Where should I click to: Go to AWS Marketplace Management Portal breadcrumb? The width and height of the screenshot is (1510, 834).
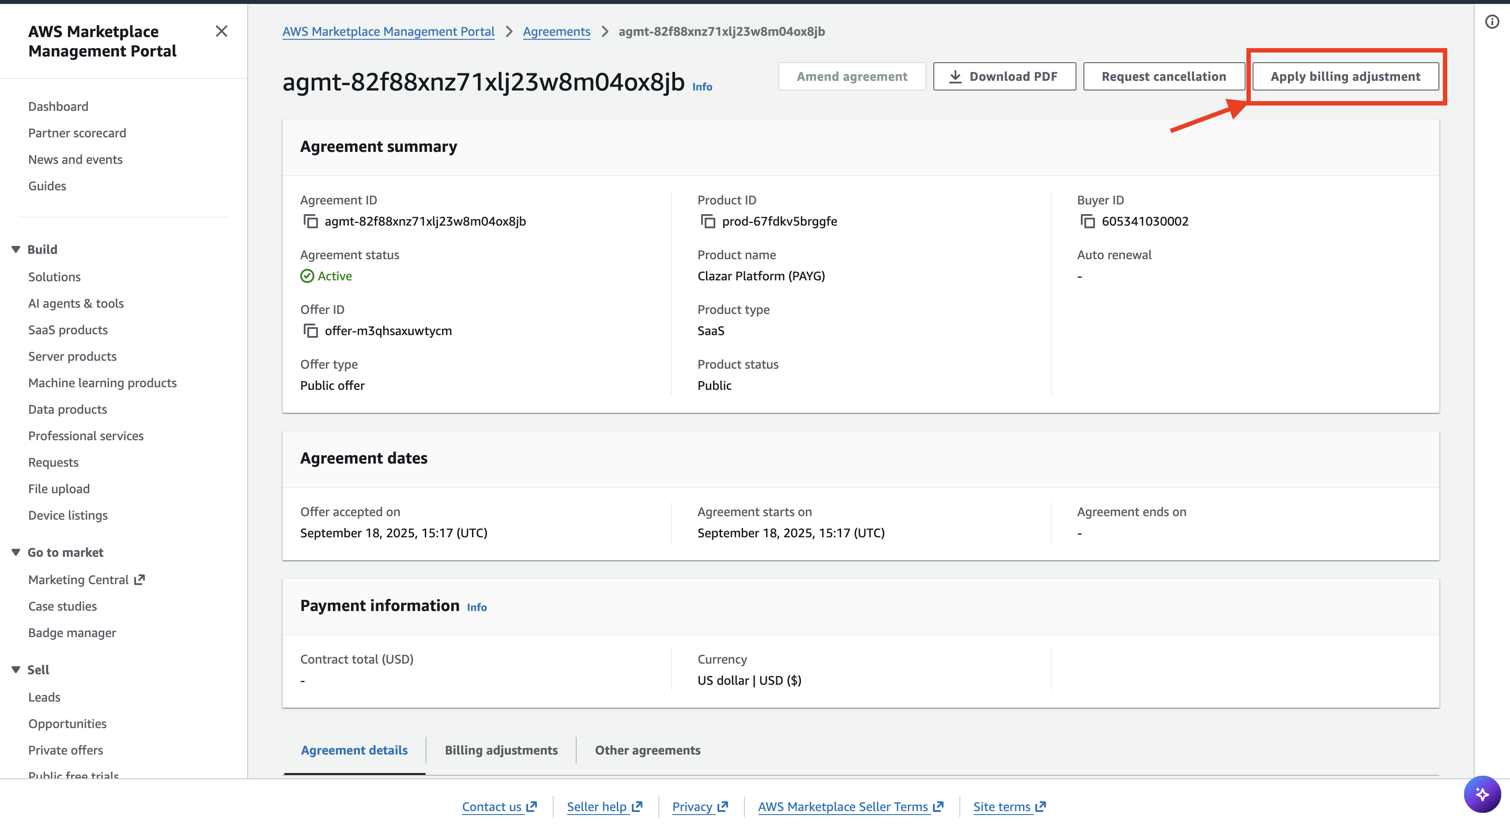388,32
